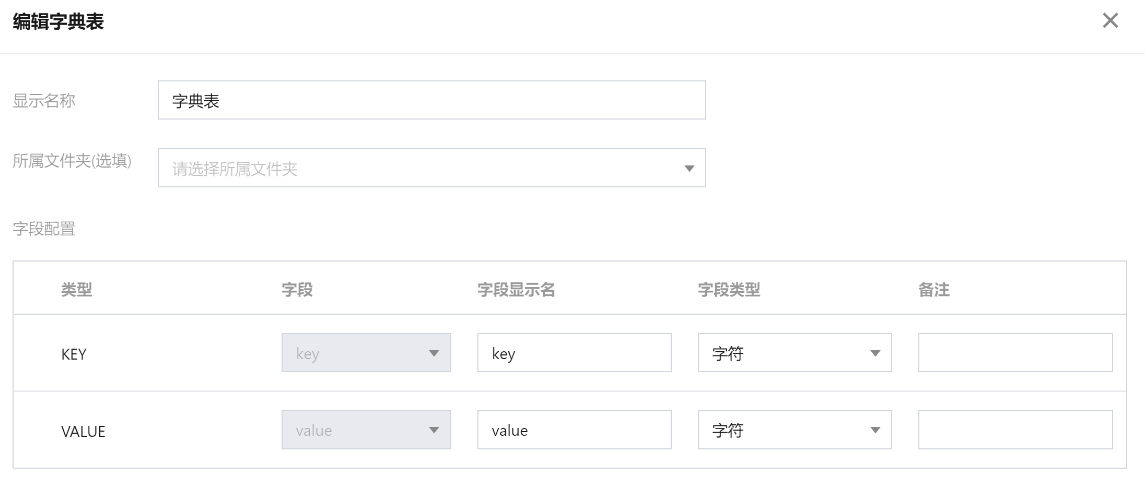This screenshot has height=500, width=1145.
Task: Click the arrow of VALUE row 字符 selector
Action: (875, 430)
